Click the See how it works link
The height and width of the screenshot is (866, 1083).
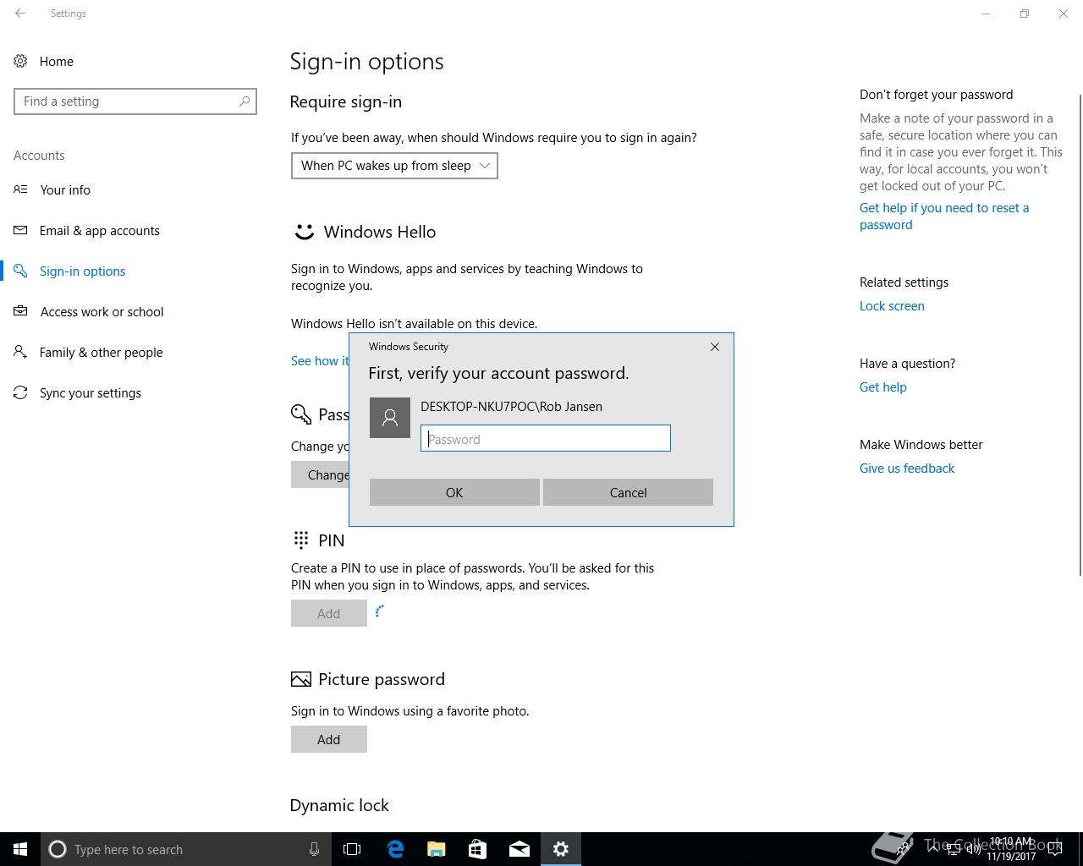pos(320,360)
